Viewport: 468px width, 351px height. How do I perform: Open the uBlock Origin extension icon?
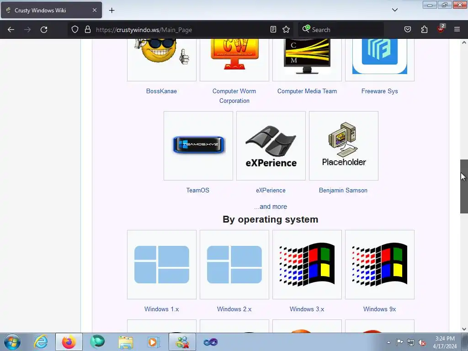[441, 29]
